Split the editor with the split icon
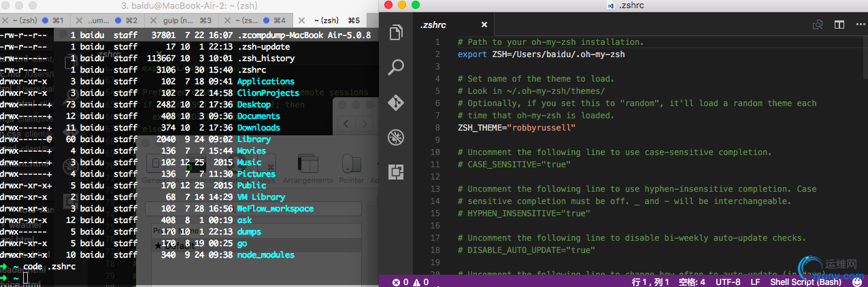Image resolution: width=868 pixels, height=287 pixels. pos(839,24)
